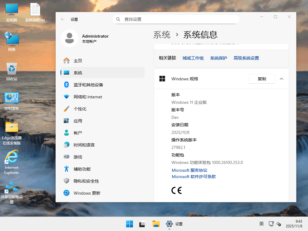Viewport: 308px width, 231px height.
Task: Select the 此电脑 desktop icon
Action: 12,13
